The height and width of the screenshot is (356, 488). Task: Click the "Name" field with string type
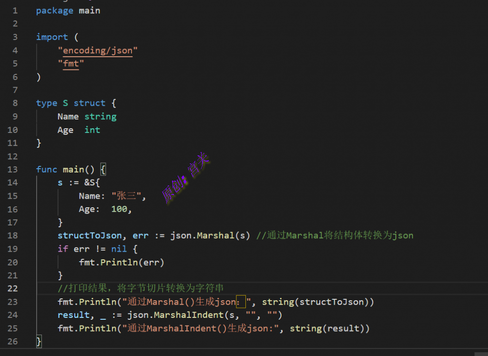(x=68, y=117)
